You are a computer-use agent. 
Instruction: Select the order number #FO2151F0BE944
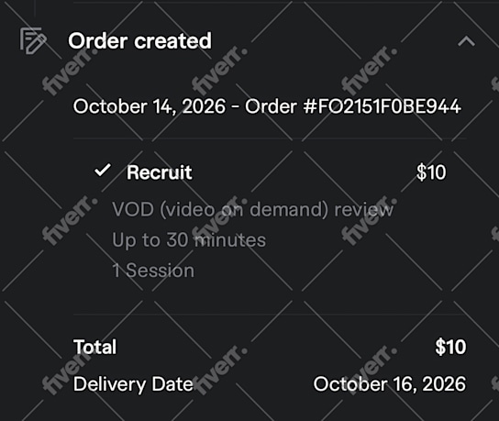point(382,106)
